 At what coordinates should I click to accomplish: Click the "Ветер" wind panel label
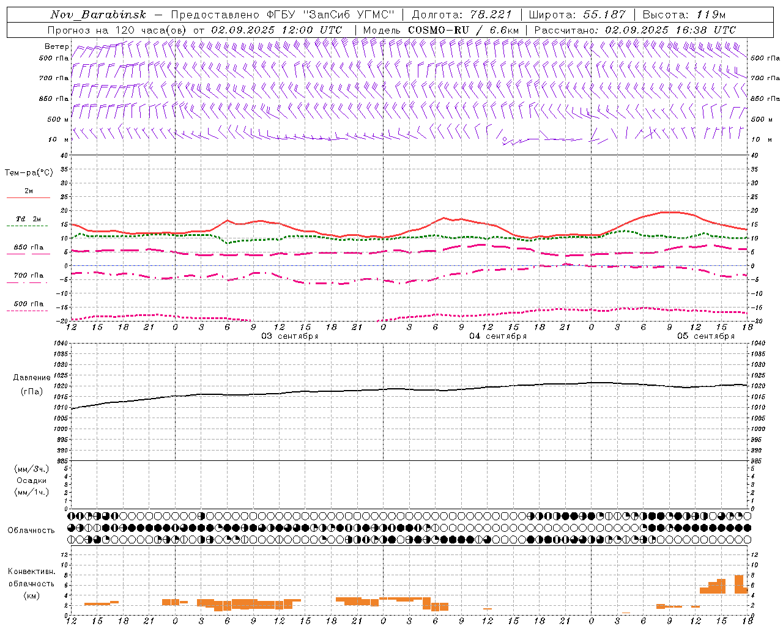(x=56, y=46)
